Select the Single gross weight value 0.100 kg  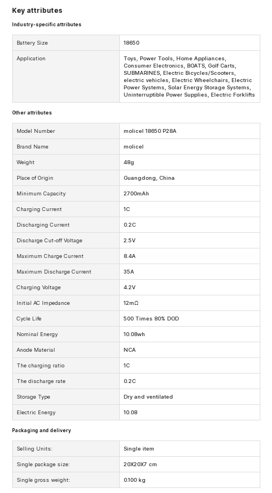click(134, 480)
